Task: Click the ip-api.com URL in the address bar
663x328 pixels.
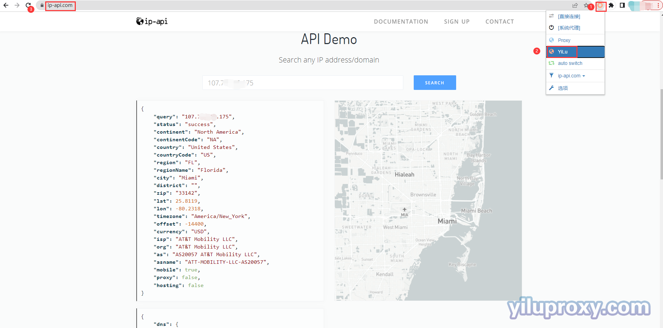Action: [x=60, y=6]
